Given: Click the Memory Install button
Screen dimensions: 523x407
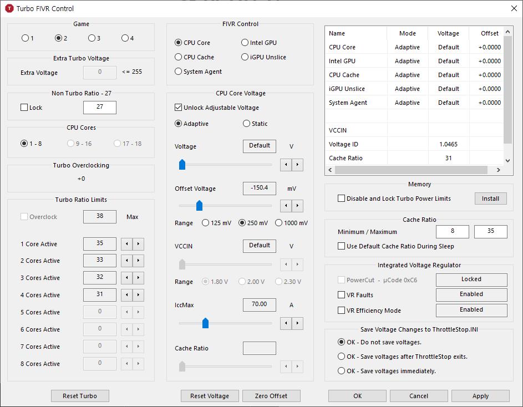Looking at the screenshot, I should tap(491, 199).
